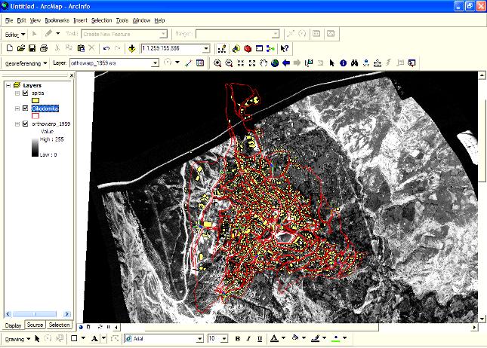The width and height of the screenshot is (487, 348).
Task: Open the File menu
Action: coord(9,20)
